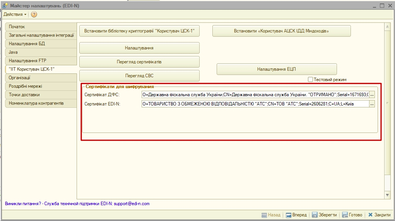395x221 pixels.
Task: Select the Точки доставки tab
Action: click(x=41, y=95)
